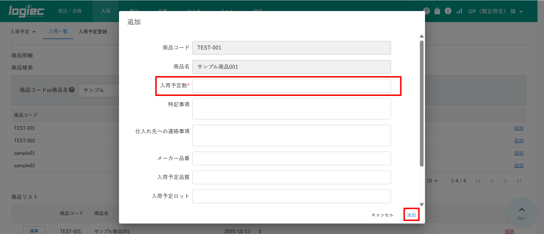544x234 pixels.
Task: Click the shopping bag icon in header
Action: coord(437,11)
